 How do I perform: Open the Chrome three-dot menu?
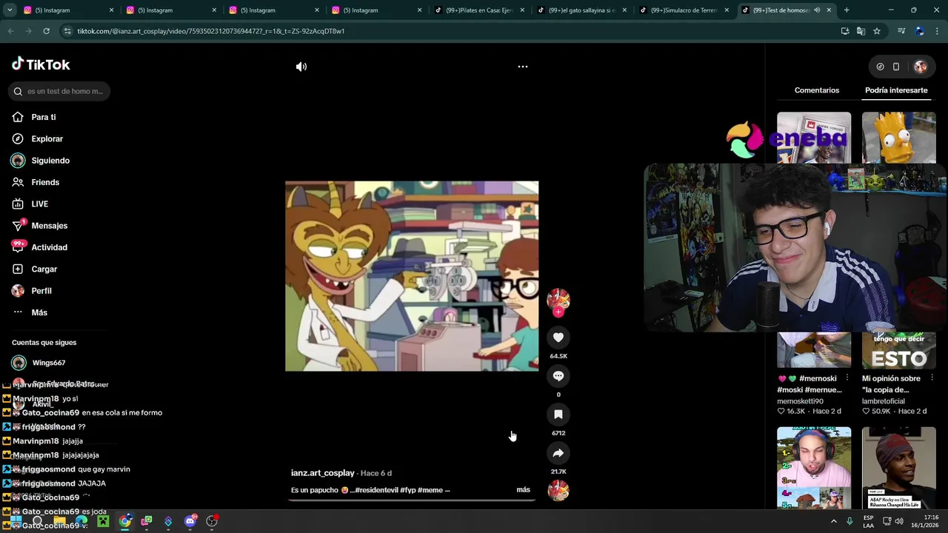938,31
